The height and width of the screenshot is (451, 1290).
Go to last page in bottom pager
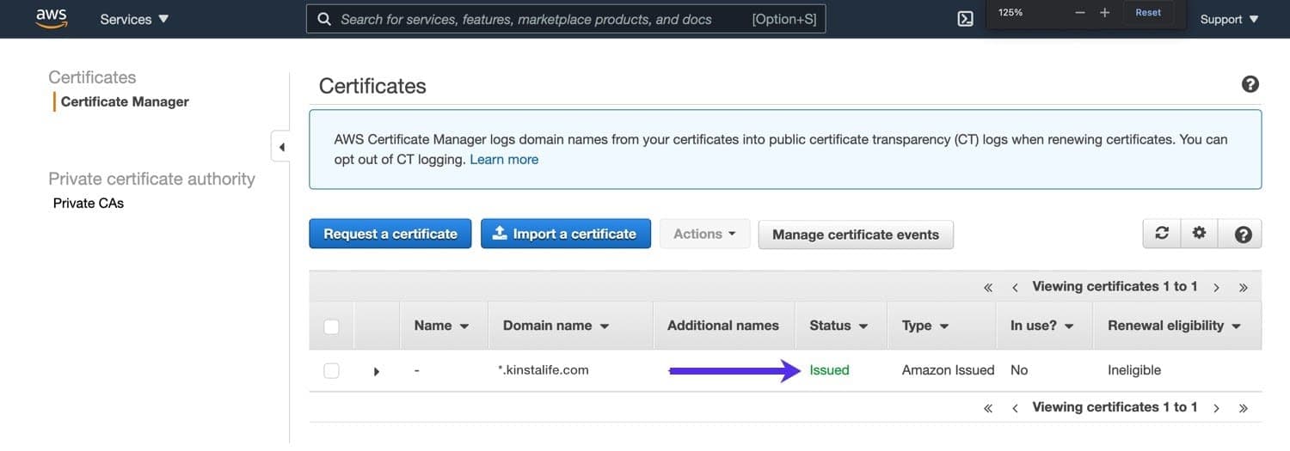pos(1243,407)
